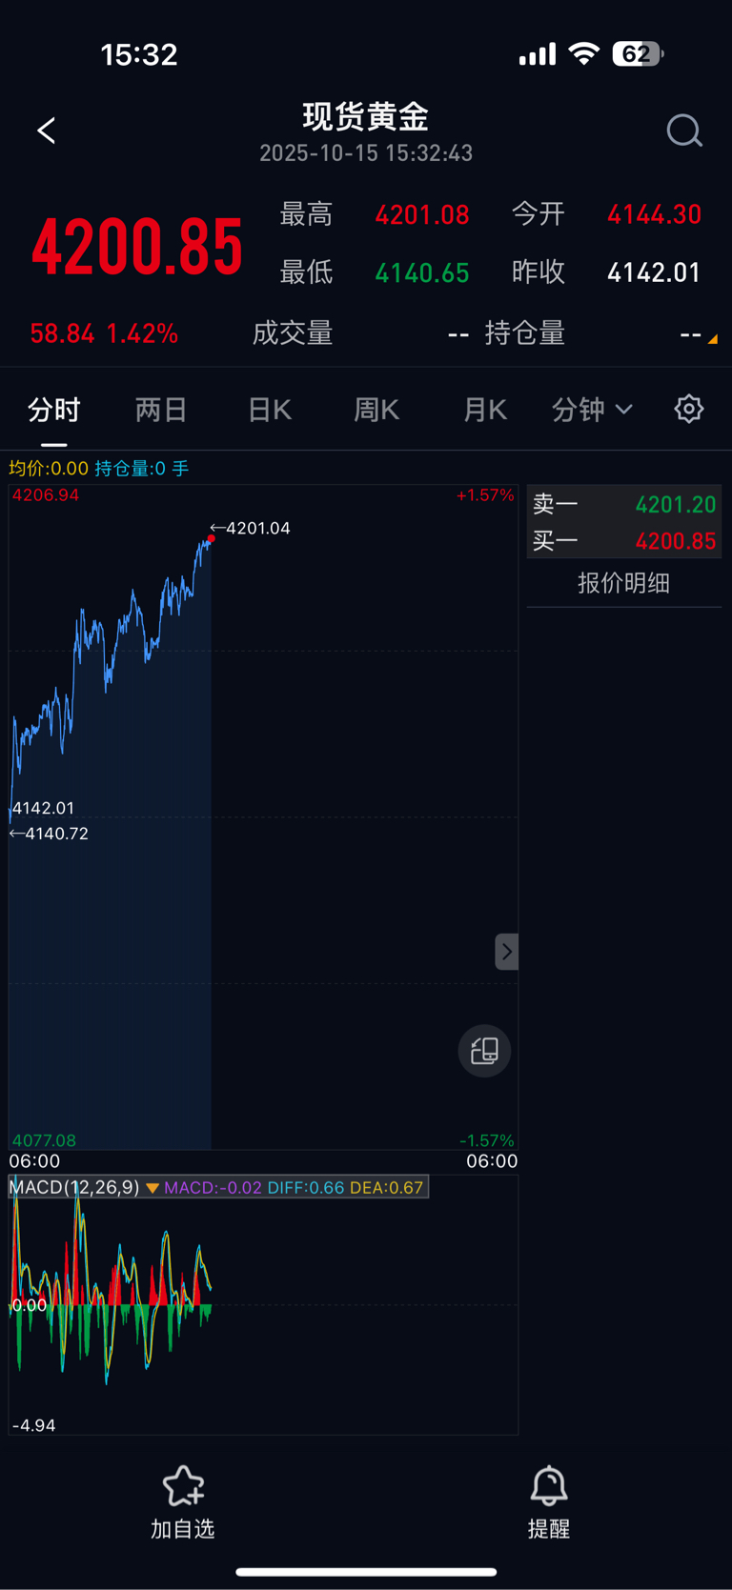Image resolution: width=732 pixels, height=1590 pixels.
Task: Open 报价明细 quote details
Action: (x=623, y=583)
